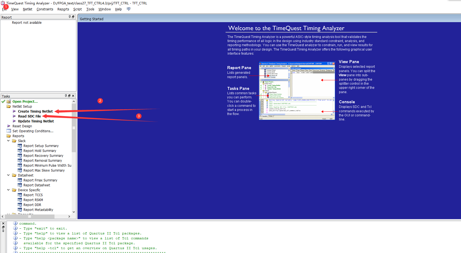Click the Tasks pane scroll down arrow
Image resolution: width=461 pixels, height=253 pixels.
click(x=74, y=212)
